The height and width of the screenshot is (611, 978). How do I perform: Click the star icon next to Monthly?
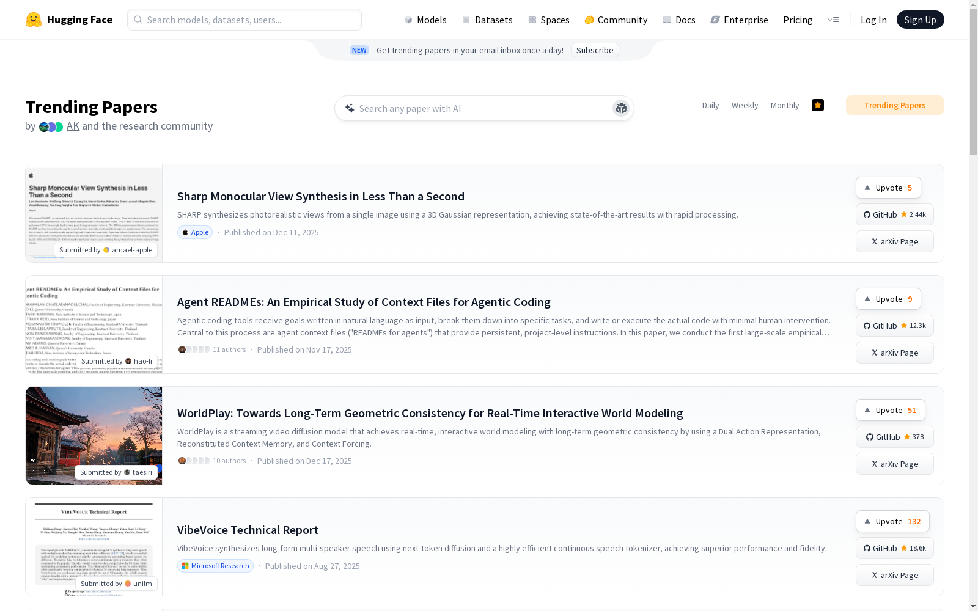818,105
